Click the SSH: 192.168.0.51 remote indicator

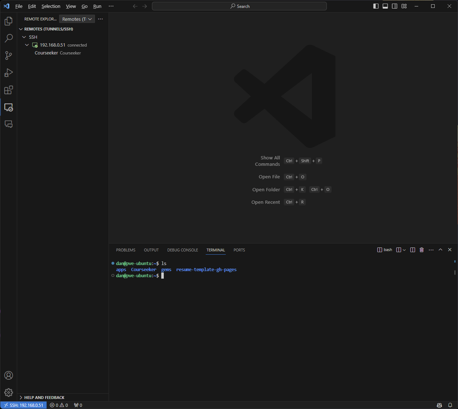point(23,405)
